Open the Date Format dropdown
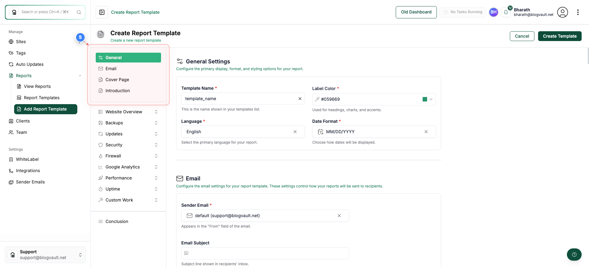The height and width of the screenshot is (268, 589). [x=374, y=132]
